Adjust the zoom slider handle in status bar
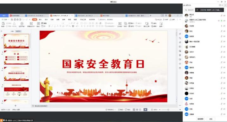 click(x=168, y=110)
